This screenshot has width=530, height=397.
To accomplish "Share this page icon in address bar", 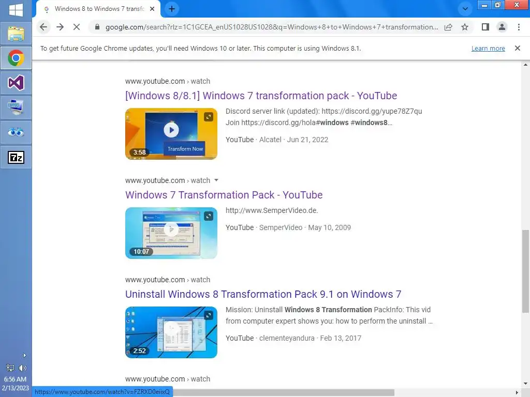I will 448,27.
